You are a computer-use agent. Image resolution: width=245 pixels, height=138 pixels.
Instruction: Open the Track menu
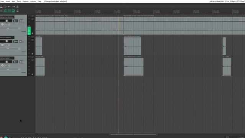point(19,1)
